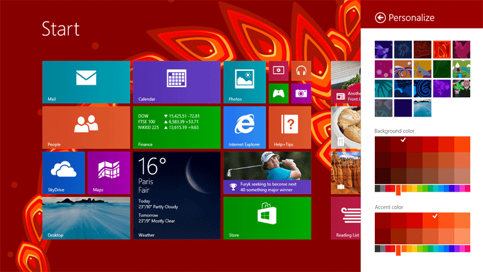Choose the dark blue night waves background
The height and width of the screenshot is (272, 483).
tap(403, 88)
